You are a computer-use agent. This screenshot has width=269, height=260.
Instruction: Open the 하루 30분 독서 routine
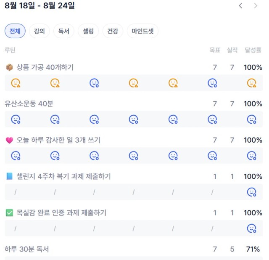tap(27, 249)
